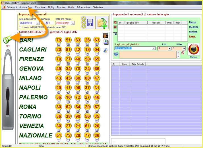203x148 pixels.
Task: Expand the tipologia di filtro dropdown
Action: [x=154, y=48]
